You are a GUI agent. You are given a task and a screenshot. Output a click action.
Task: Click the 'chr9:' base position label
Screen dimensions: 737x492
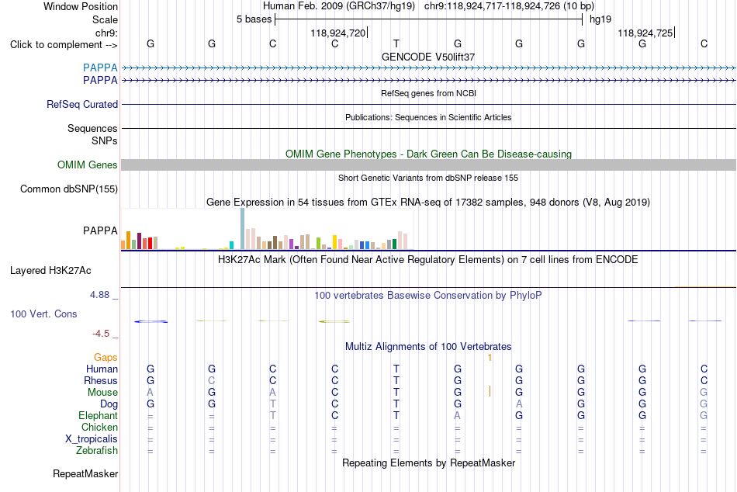[x=106, y=33]
